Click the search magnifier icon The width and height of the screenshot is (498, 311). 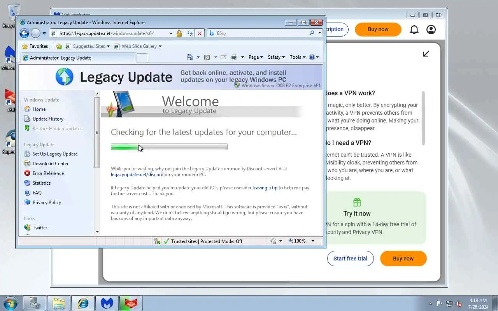[312, 33]
